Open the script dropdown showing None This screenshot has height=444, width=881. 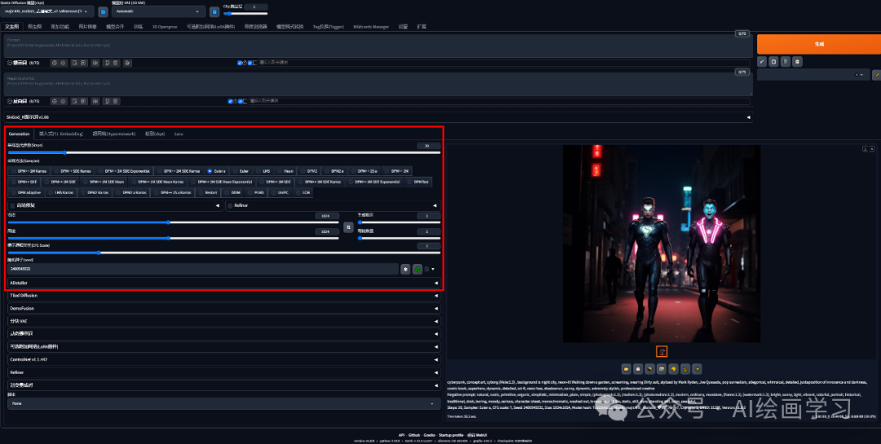[224, 403]
